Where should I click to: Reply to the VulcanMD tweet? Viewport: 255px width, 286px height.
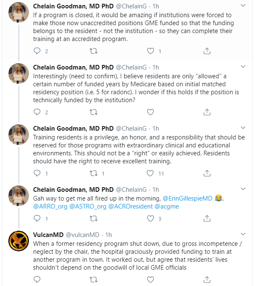click(x=37, y=279)
